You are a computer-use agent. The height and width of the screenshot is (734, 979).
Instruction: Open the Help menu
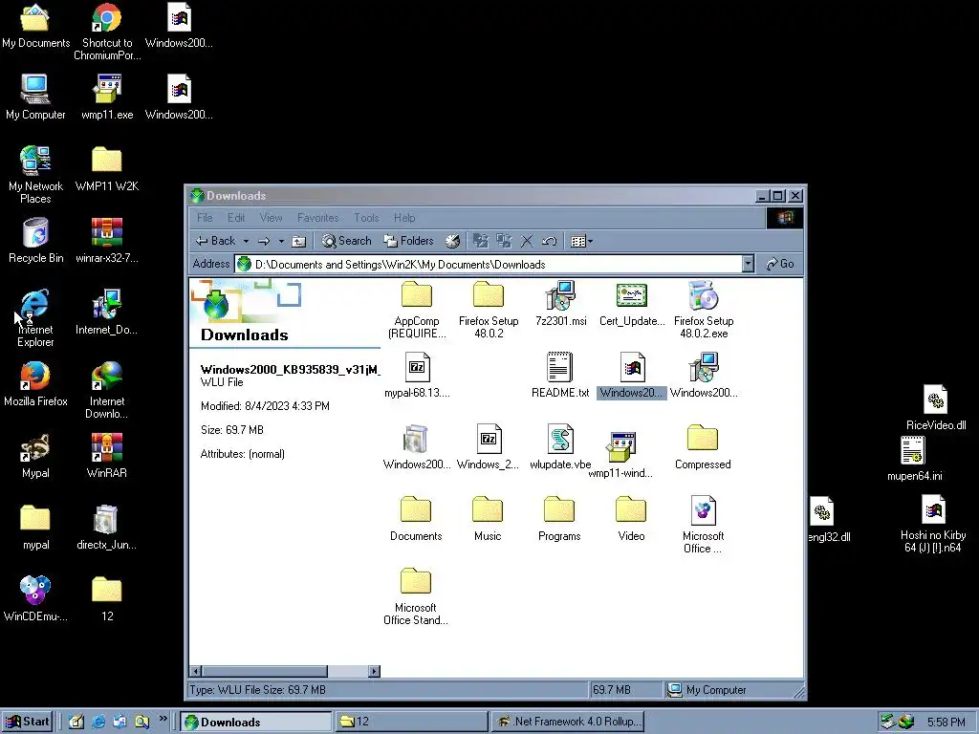(404, 218)
